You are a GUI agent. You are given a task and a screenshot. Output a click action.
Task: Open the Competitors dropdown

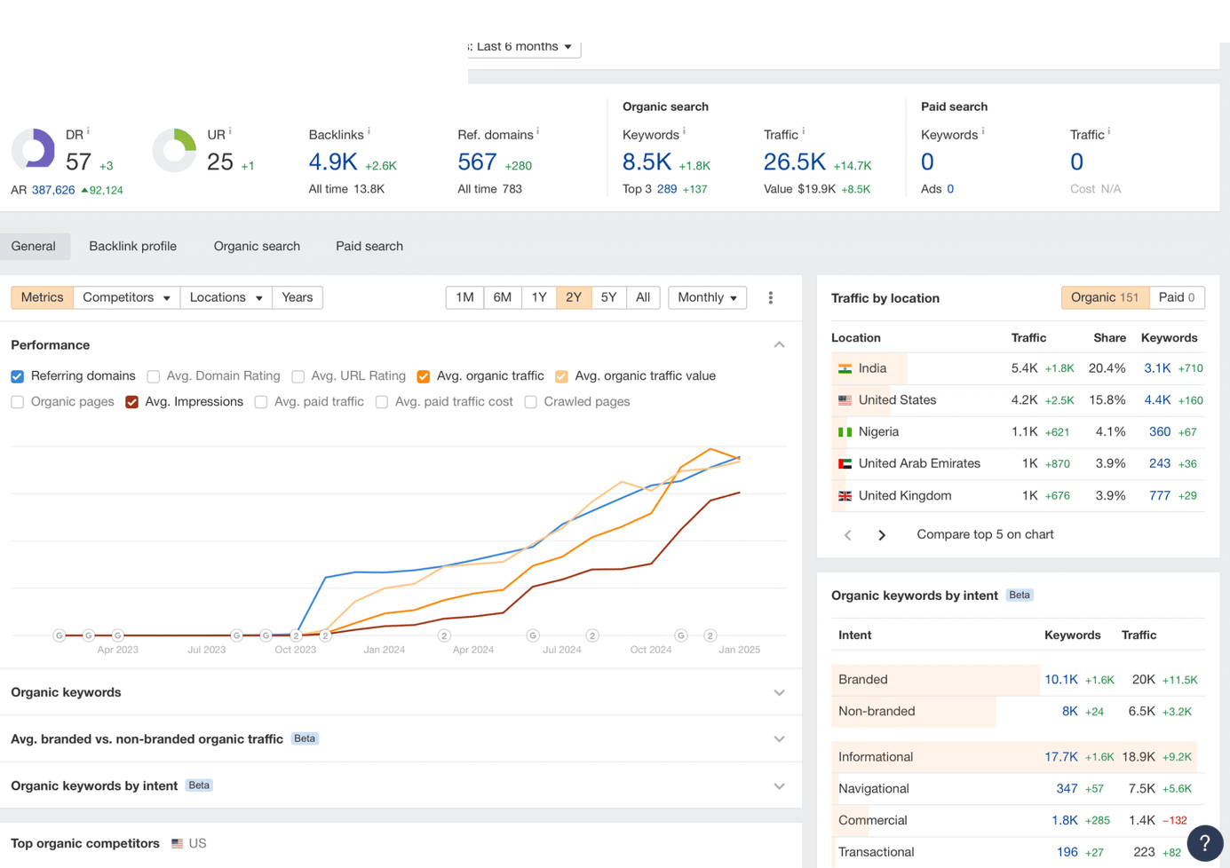click(x=127, y=297)
